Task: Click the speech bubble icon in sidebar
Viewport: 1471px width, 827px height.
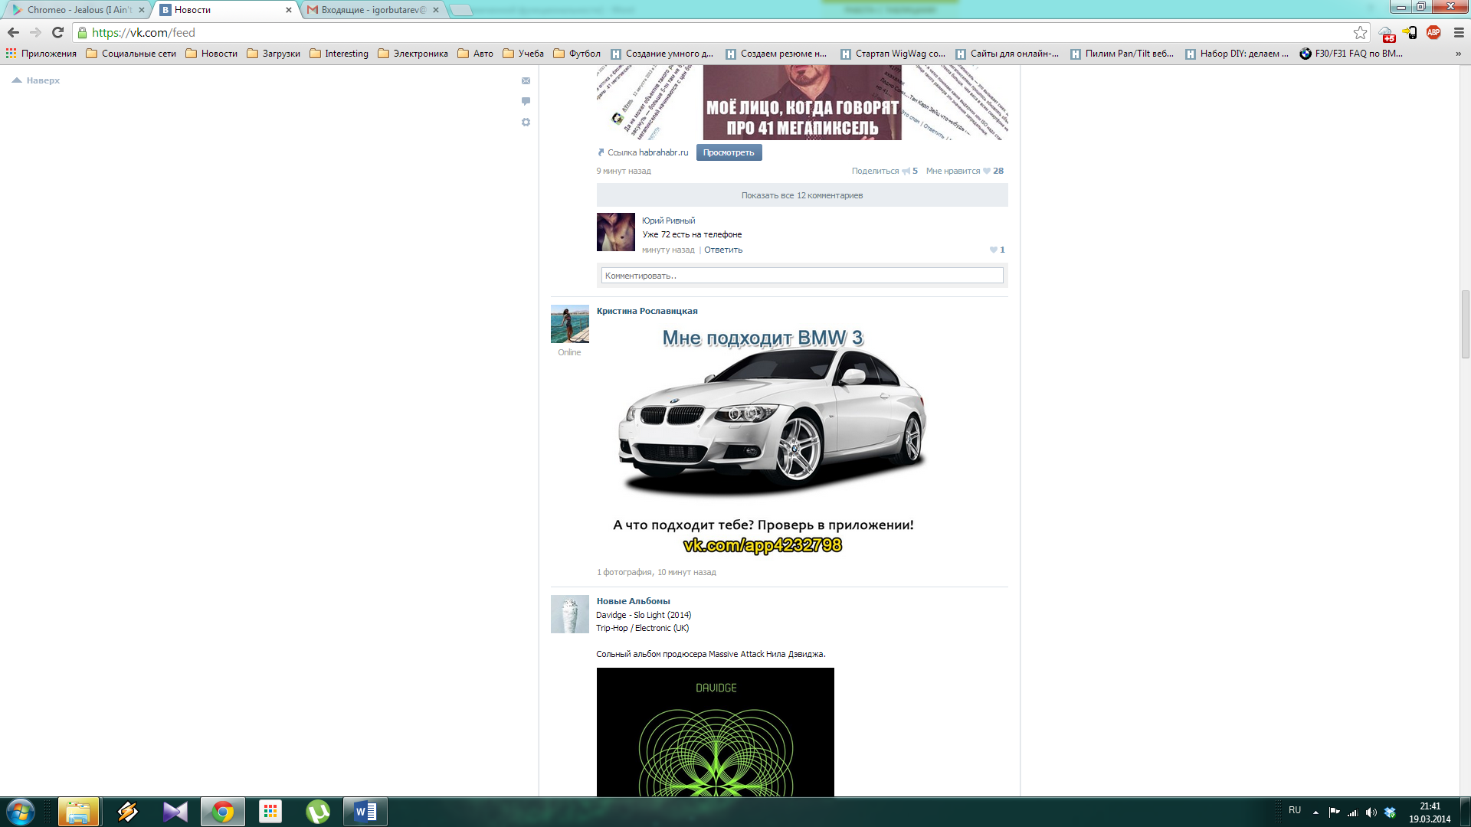Action: pyautogui.click(x=526, y=101)
